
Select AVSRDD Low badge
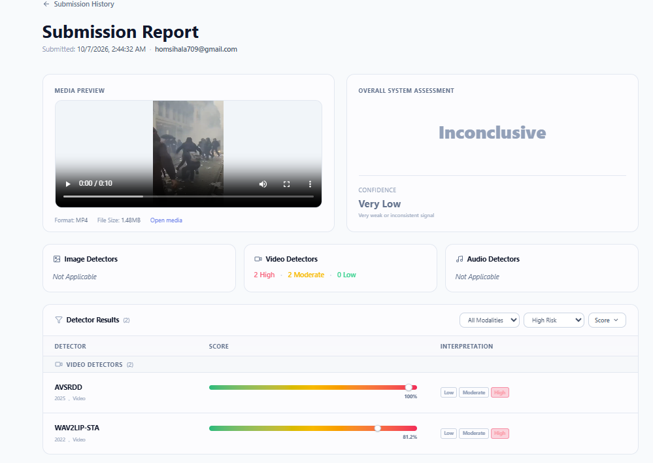448,392
